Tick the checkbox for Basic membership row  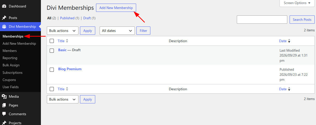tap(52, 51)
